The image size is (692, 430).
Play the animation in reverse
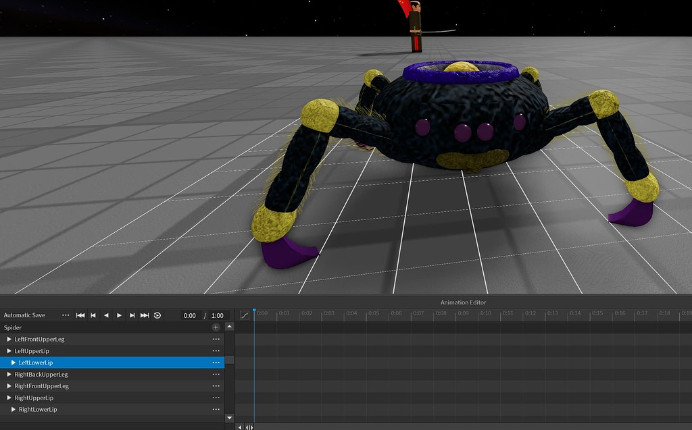[x=106, y=315]
